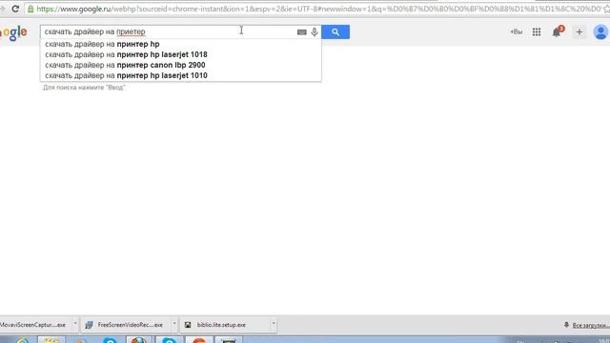Open downloaded biblio.lite.setup.exe file
610x343 pixels.
click(226, 325)
